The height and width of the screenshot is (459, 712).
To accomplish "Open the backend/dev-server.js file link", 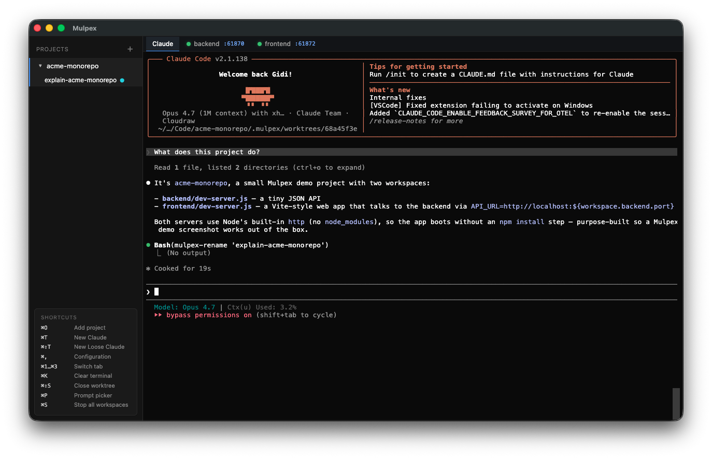I will coord(205,199).
